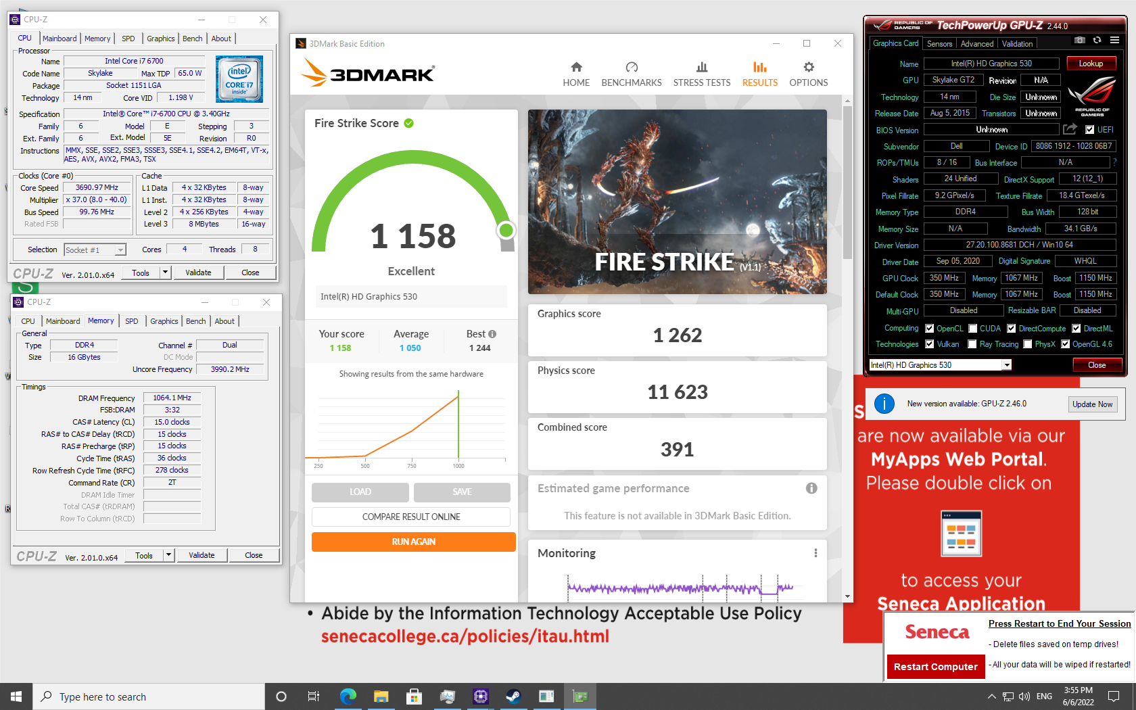Click the Tools button in top CPU-Z window
Screen dimensions: 1136x710
coord(141,273)
